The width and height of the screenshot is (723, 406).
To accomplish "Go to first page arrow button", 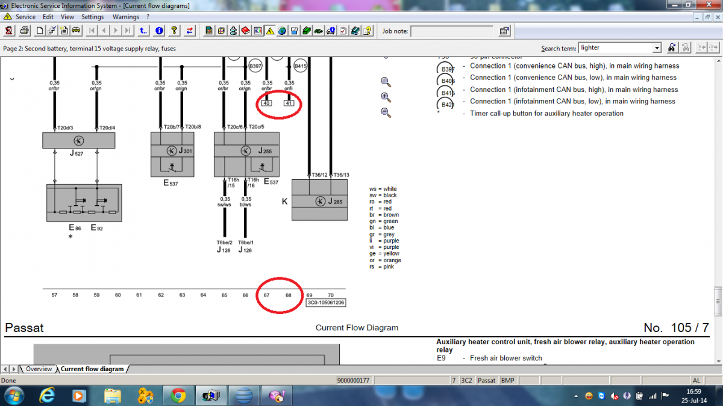I will tap(92, 31).
